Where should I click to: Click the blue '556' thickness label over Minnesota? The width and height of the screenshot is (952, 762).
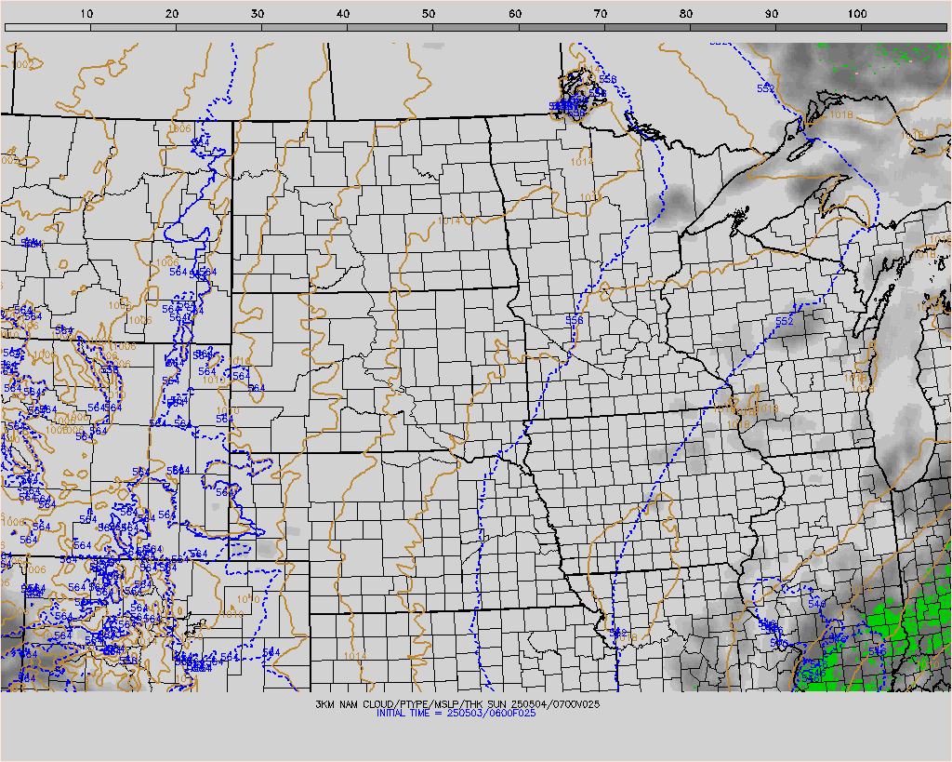coord(574,320)
